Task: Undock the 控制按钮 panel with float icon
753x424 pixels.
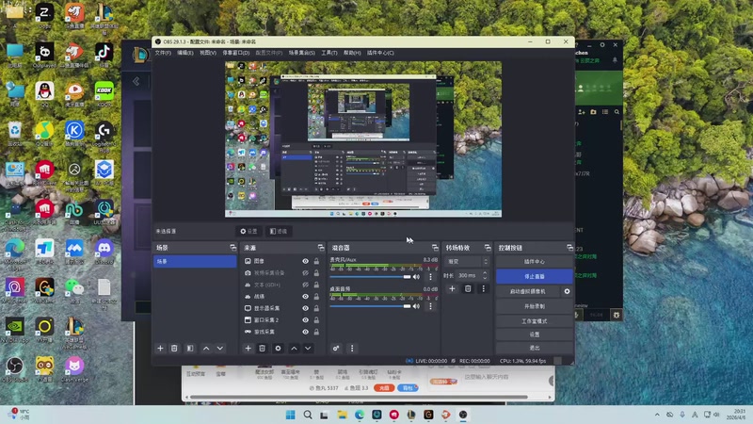Action: (x=569, y=248)
